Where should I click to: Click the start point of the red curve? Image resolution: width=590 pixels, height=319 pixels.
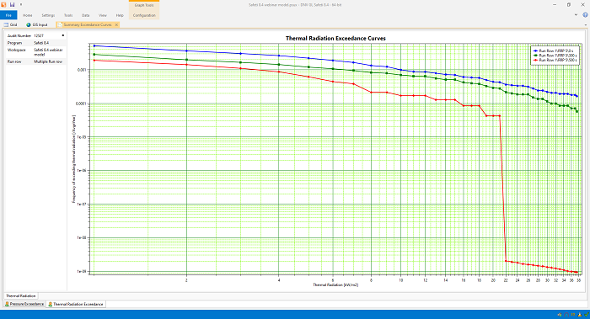(x=94, y=60)
